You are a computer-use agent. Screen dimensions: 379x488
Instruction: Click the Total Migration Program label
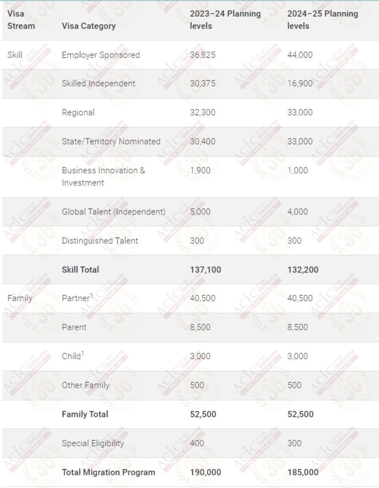point(108,472)
